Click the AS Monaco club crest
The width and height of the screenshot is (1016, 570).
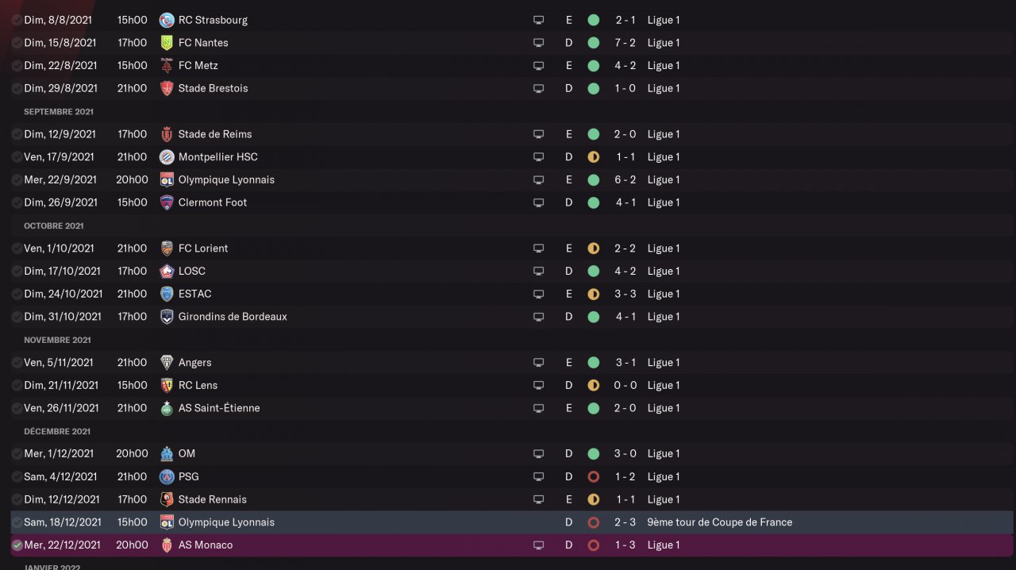167,545
